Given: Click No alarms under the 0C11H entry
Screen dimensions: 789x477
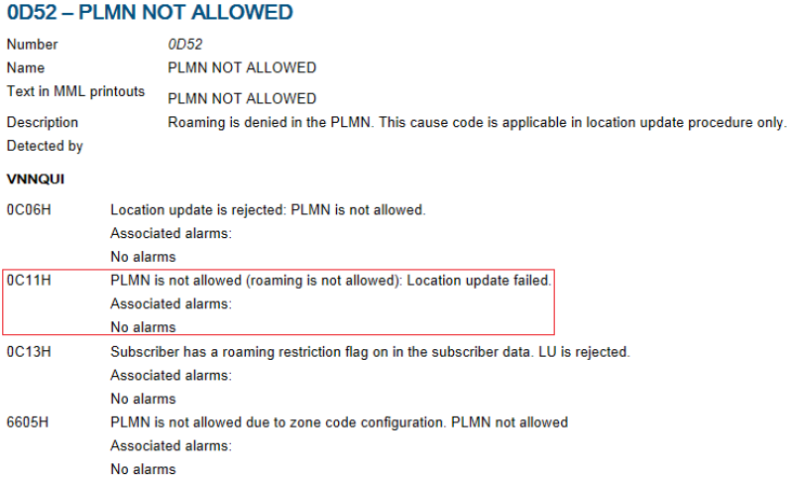Looking at the screenshot, I should 144,327.
